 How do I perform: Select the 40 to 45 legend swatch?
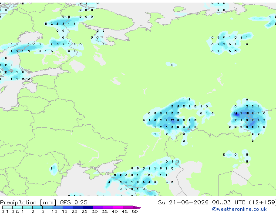click(118, 207)
